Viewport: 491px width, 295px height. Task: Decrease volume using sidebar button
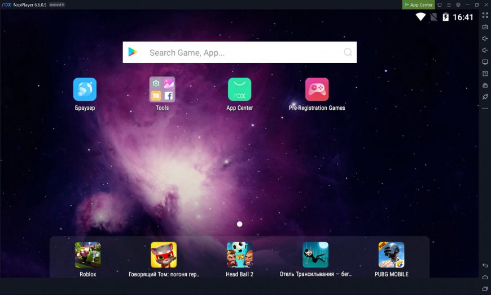pos(485,50)
